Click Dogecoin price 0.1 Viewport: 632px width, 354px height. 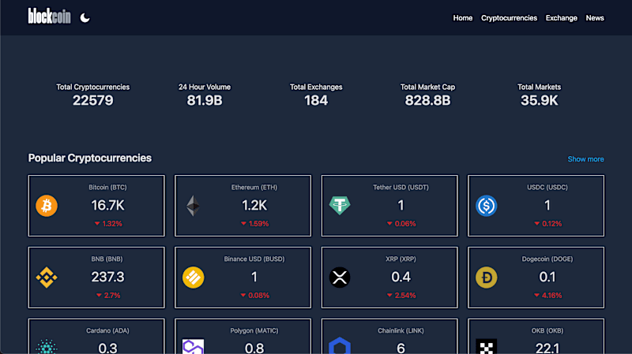[x=547, y=277]
